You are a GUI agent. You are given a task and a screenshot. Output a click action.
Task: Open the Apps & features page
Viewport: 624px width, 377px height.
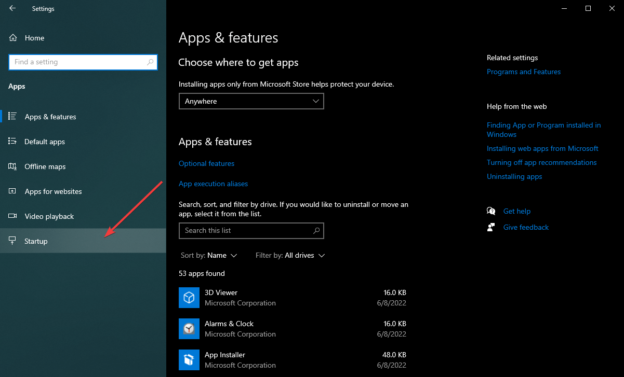(x=83, y=117)
